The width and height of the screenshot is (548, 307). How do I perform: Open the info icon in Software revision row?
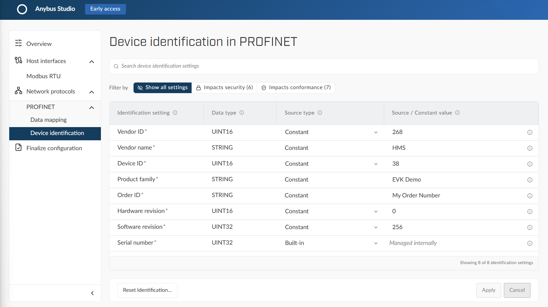530,227
